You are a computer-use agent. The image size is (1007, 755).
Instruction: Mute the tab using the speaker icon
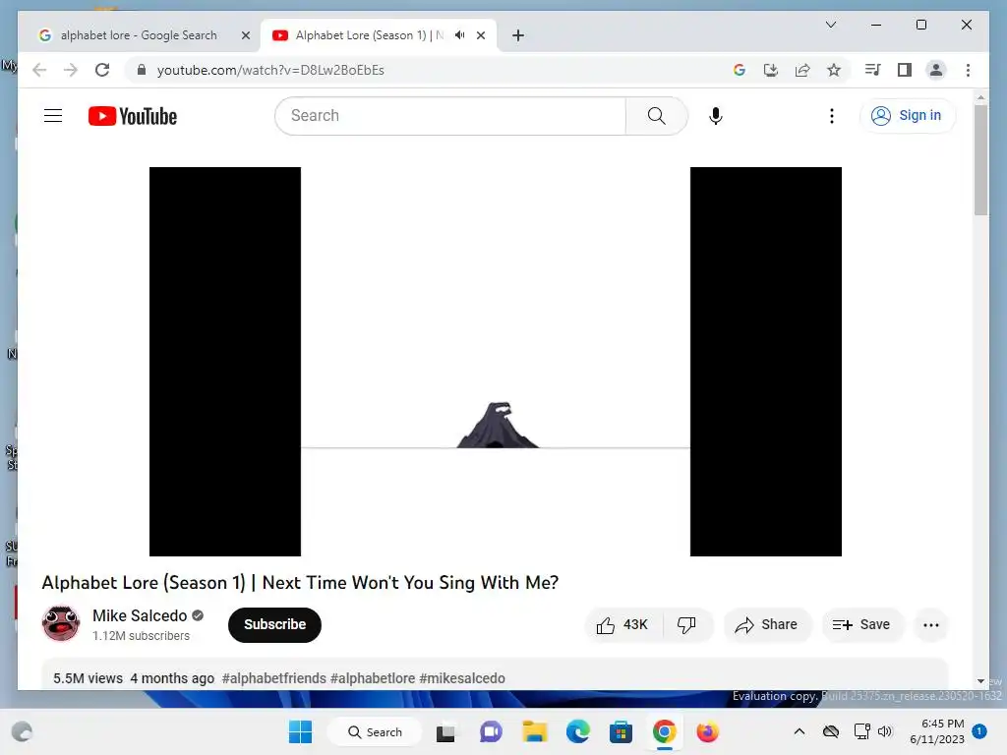coord(460,35)
